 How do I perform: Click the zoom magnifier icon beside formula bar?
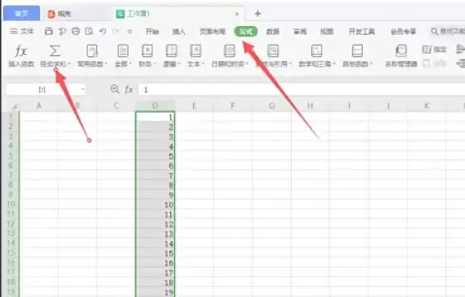(x=115, y=89)
